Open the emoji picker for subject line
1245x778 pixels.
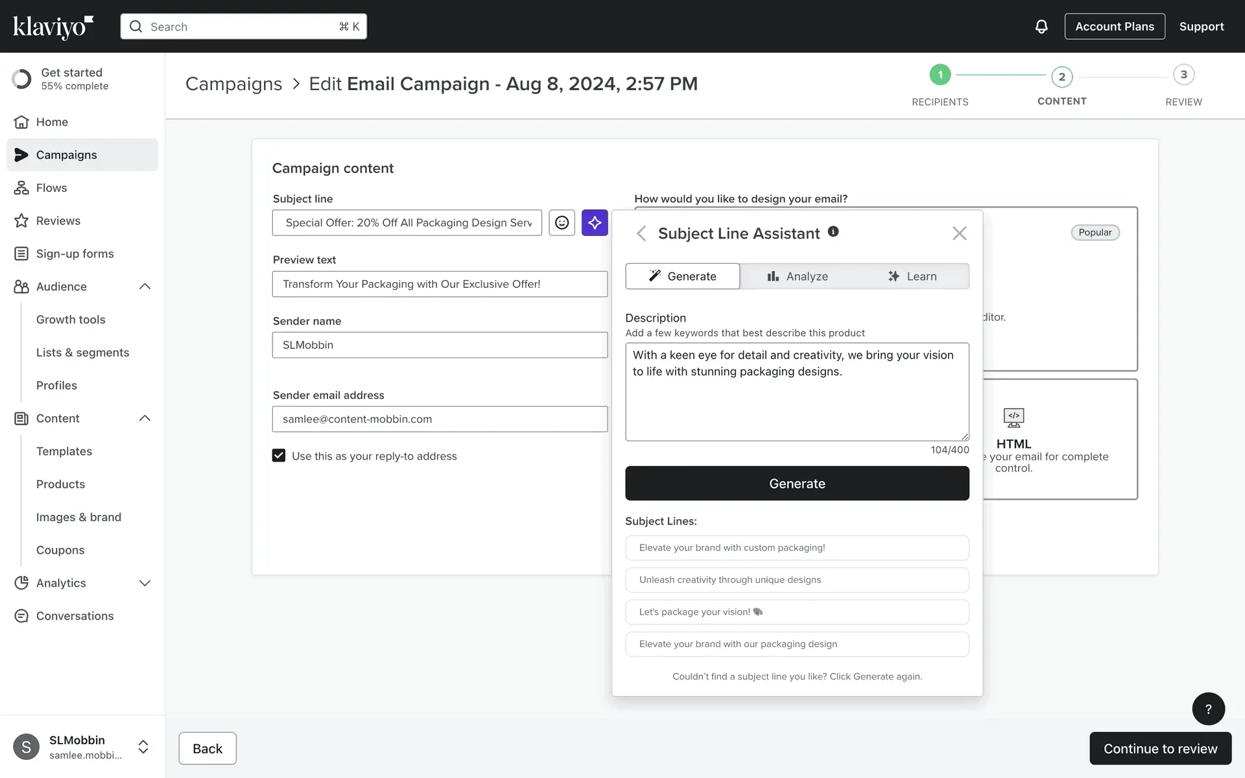coord(562,222)
